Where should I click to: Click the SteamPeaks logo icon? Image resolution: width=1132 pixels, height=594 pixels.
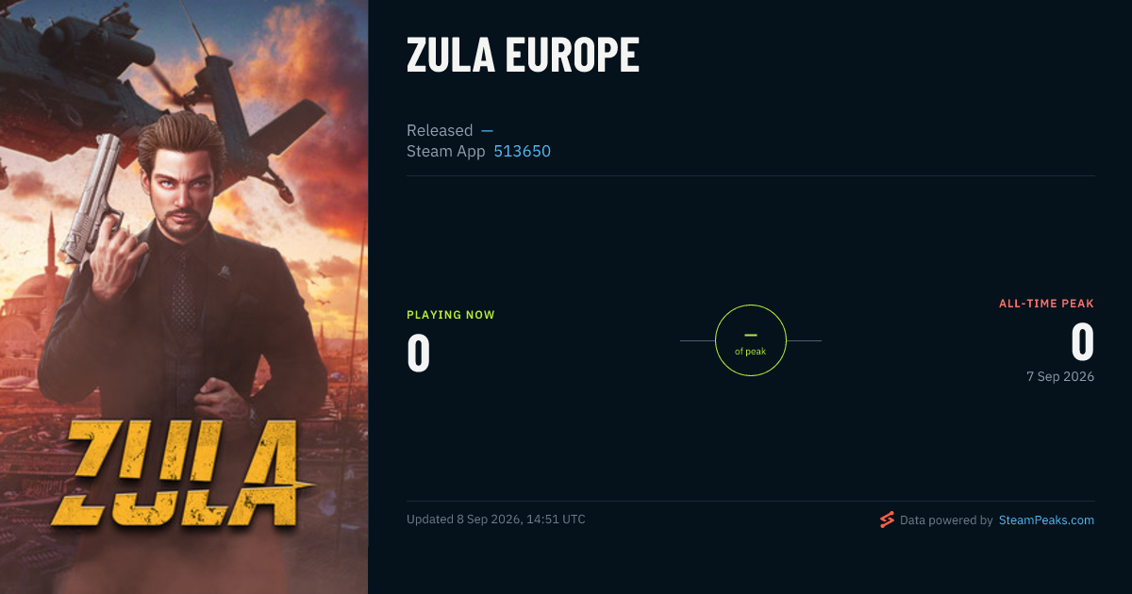pyautogui.click(x=886, y=520)
